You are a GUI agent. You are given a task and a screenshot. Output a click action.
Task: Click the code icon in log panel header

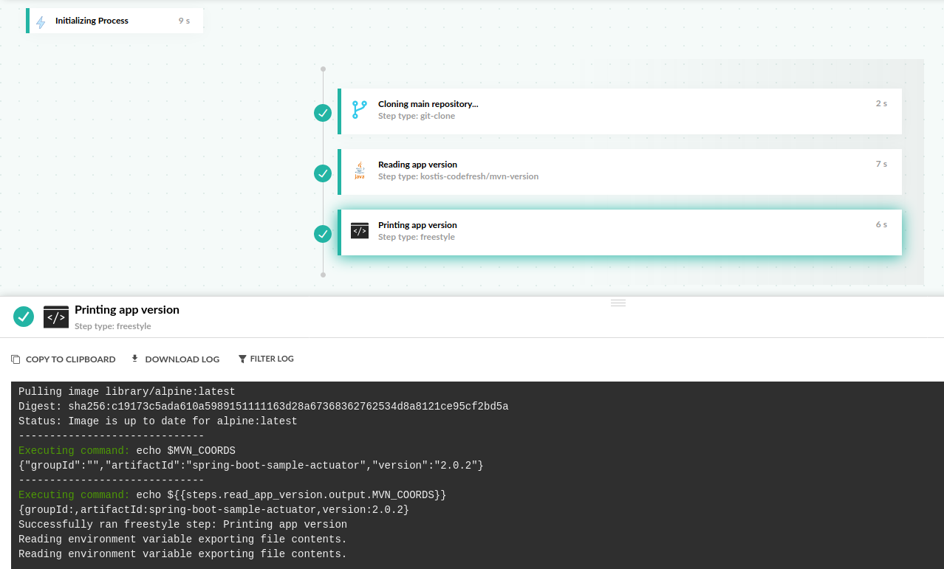pyautogui.click(x=56, y=317)
